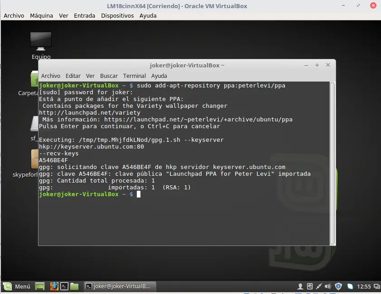The width and height of the screenshot is (381, 294).
Task: Click 'gpg: Cantidad total procesada: 1' line
Action: coord(97,181)
